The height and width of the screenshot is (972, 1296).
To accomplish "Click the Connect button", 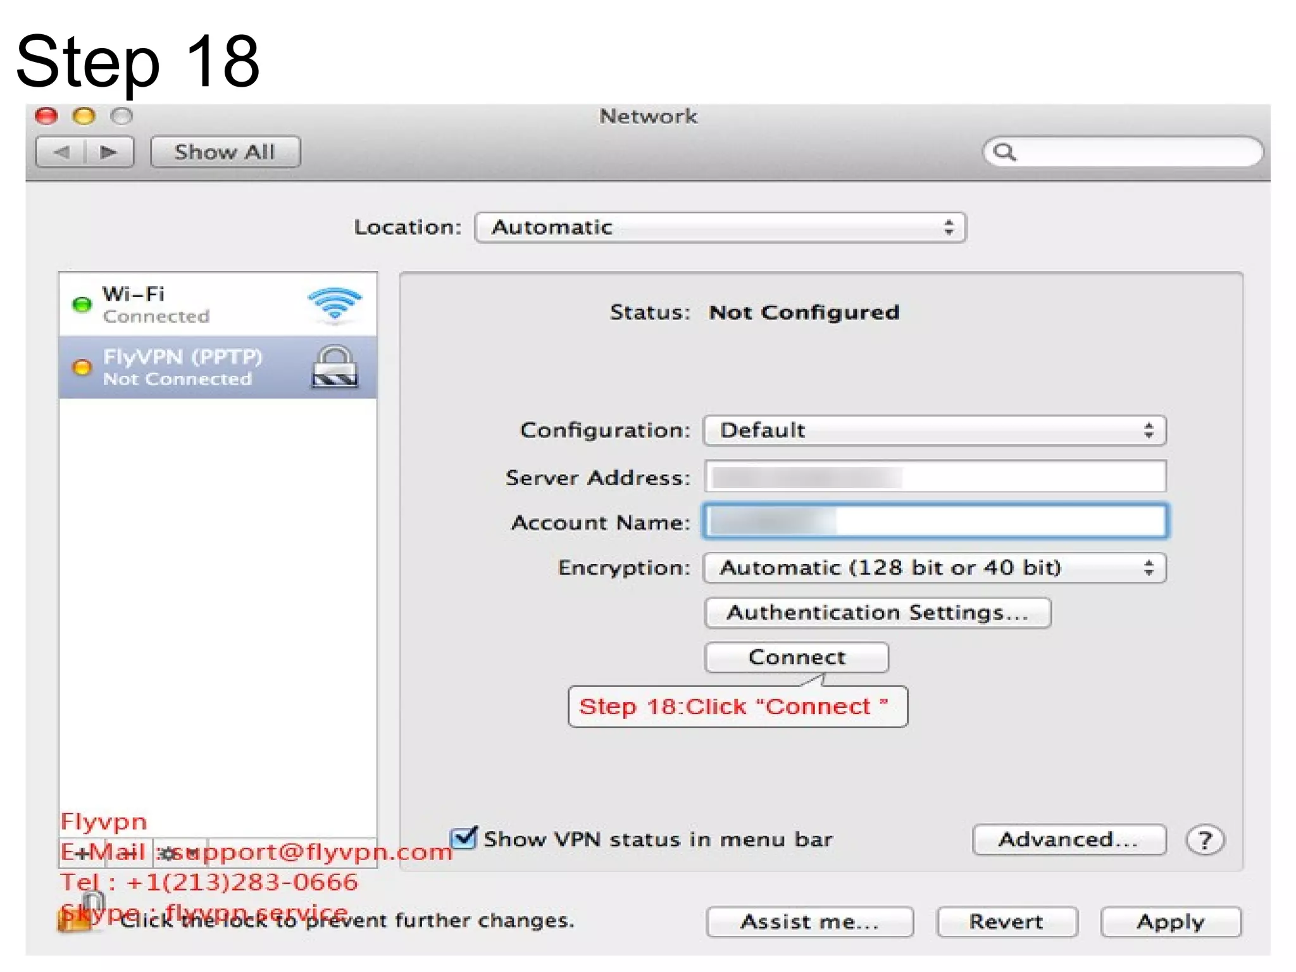I will (x=796, y=657).
